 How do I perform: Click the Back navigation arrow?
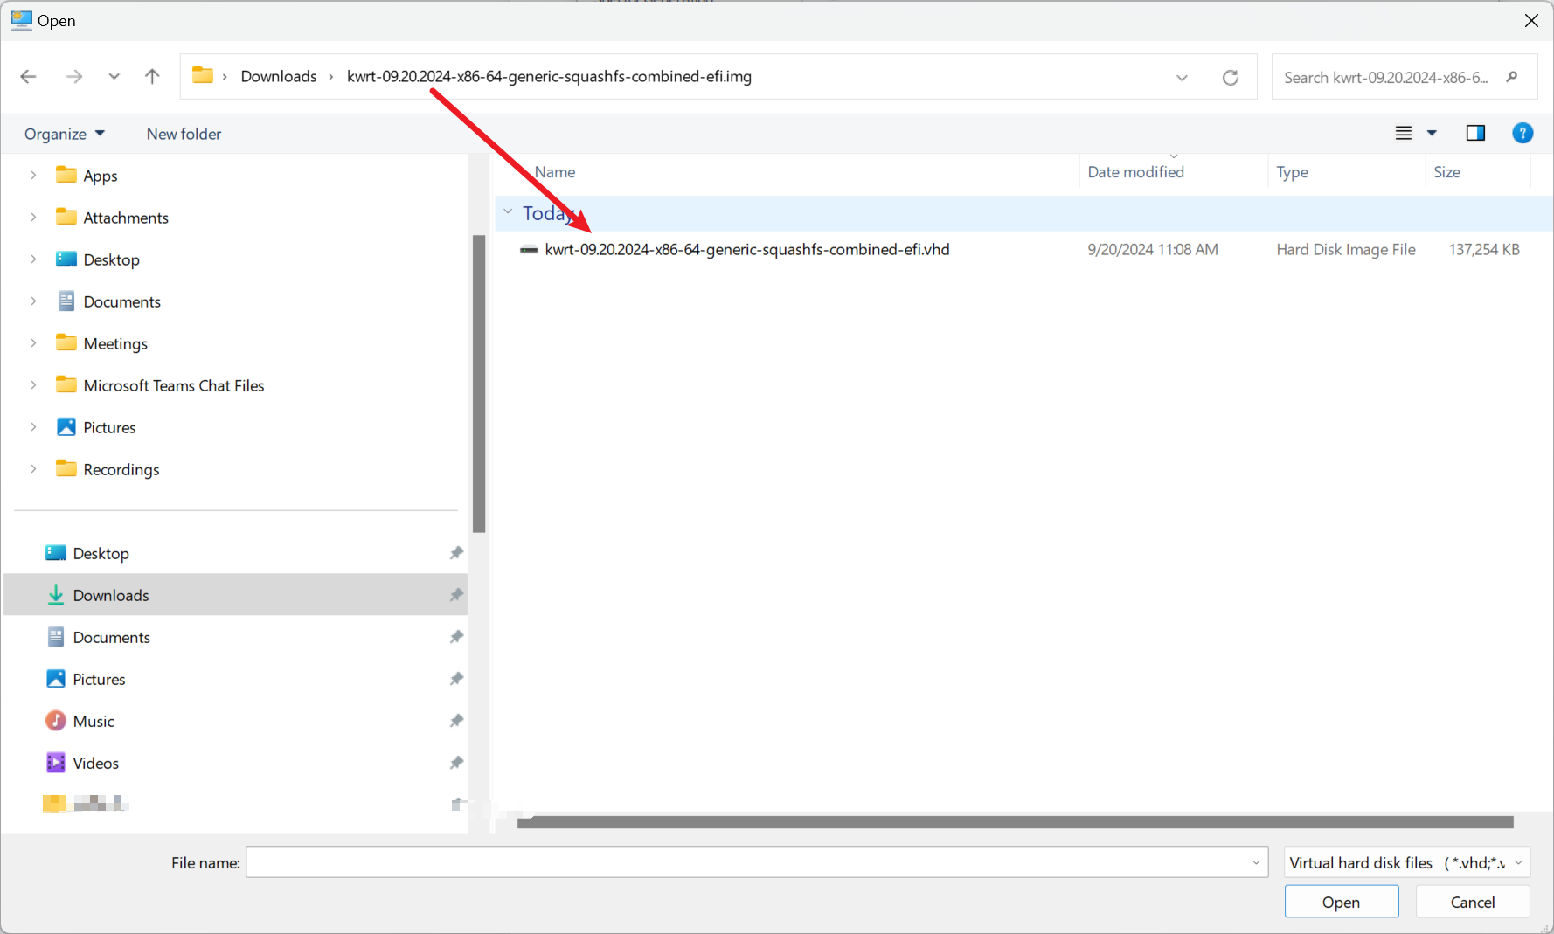[28, 77]
